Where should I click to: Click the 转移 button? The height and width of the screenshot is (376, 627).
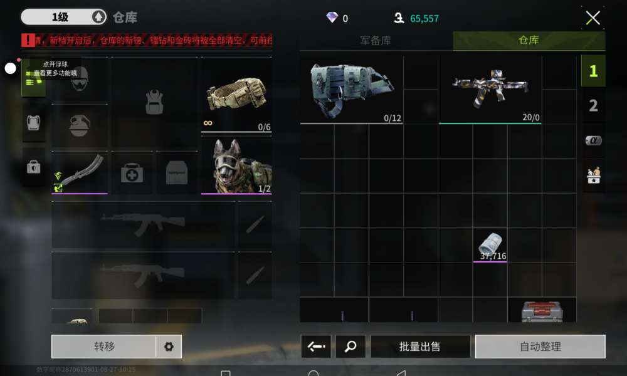(x=104, y=347)
